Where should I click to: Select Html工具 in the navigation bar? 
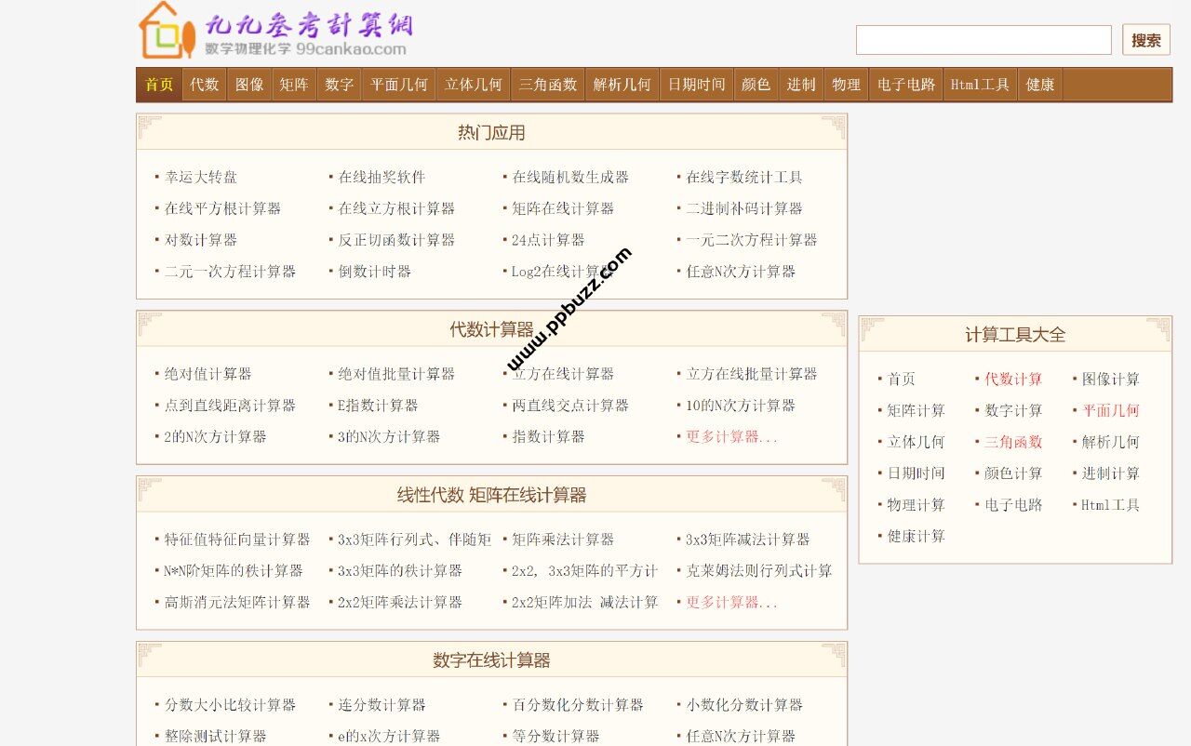click(x=980, y=85)
